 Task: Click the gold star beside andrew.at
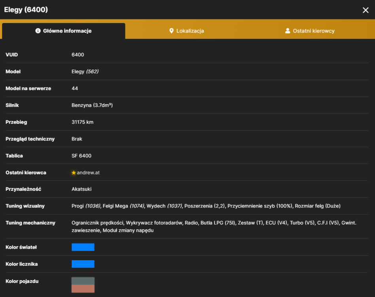pos(74,173)
